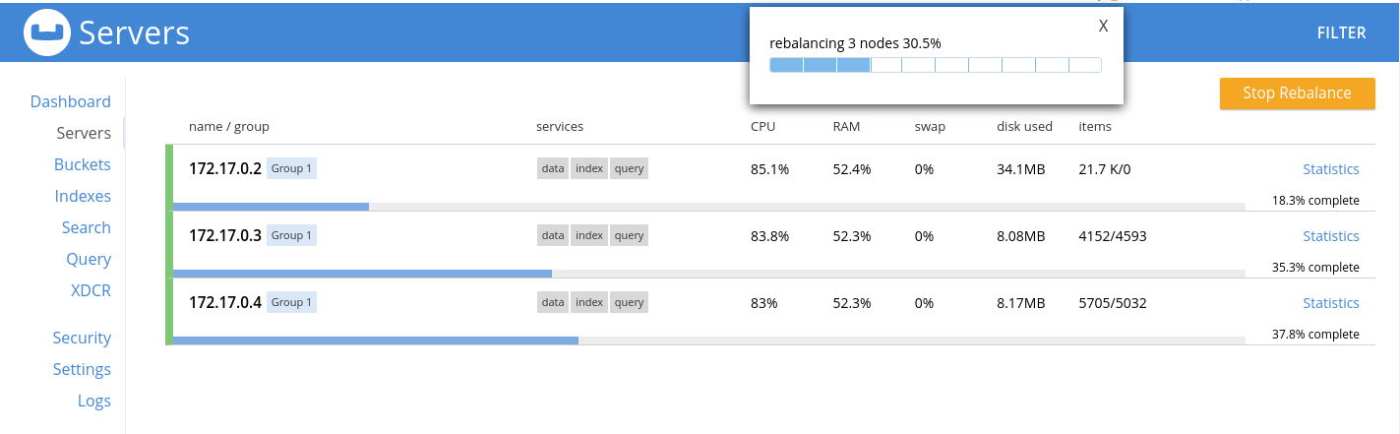Navigate to the Query page

pos(89,260)
